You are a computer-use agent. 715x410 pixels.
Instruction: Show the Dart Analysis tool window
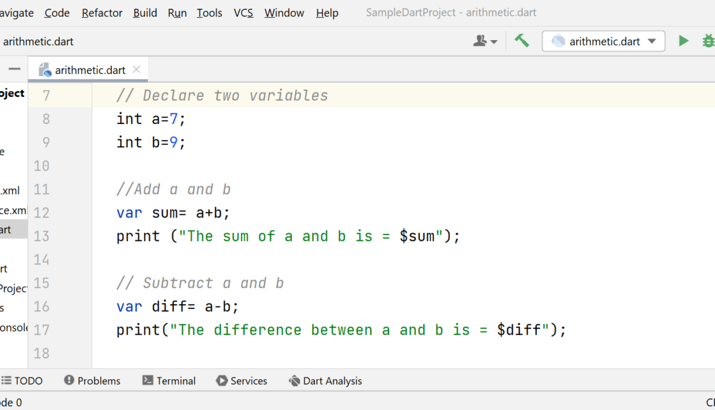[x=325, y=381]
